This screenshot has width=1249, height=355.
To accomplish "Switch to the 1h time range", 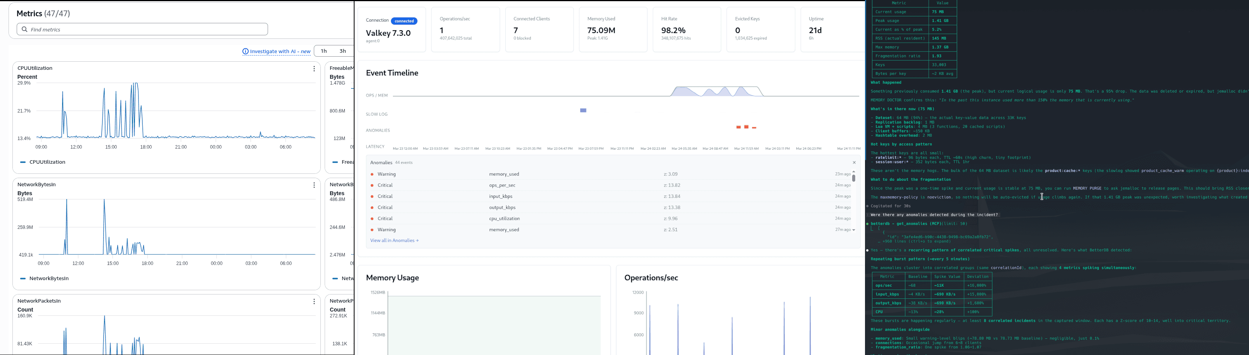I will (x=324, y=51).
